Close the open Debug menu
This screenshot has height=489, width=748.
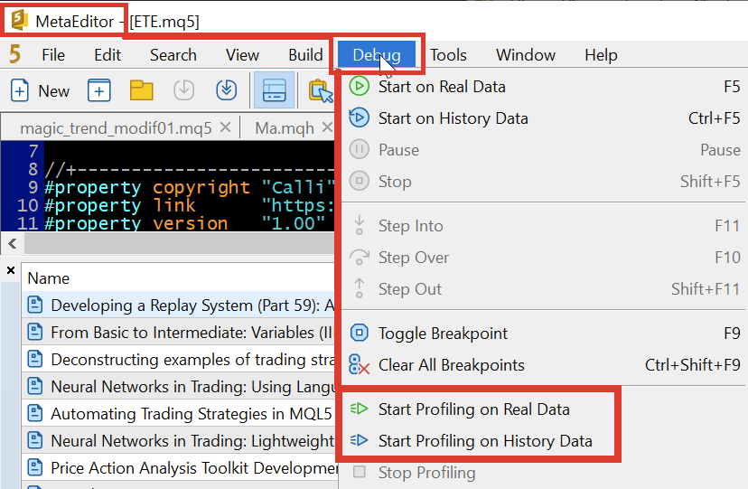(377, 55)
